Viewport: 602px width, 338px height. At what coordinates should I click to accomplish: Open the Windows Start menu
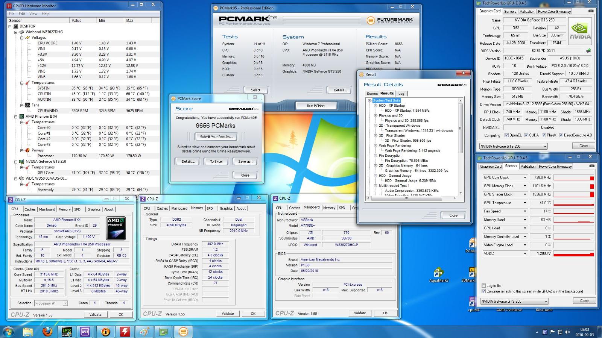coord(8,332)
